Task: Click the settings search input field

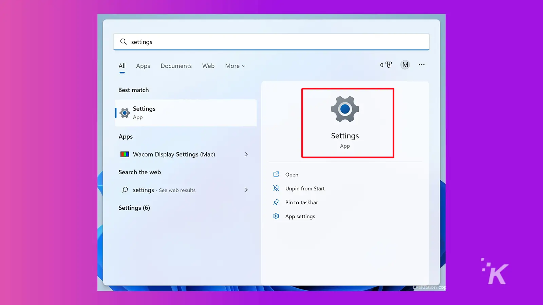Action: point(271,42)
